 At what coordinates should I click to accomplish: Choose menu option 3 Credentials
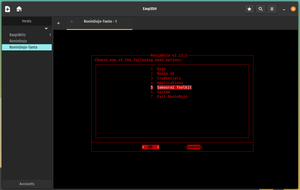[166, 78]
